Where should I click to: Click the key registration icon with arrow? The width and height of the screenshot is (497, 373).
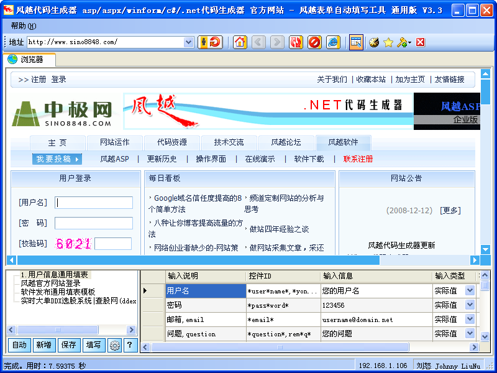tap(404, 42)
